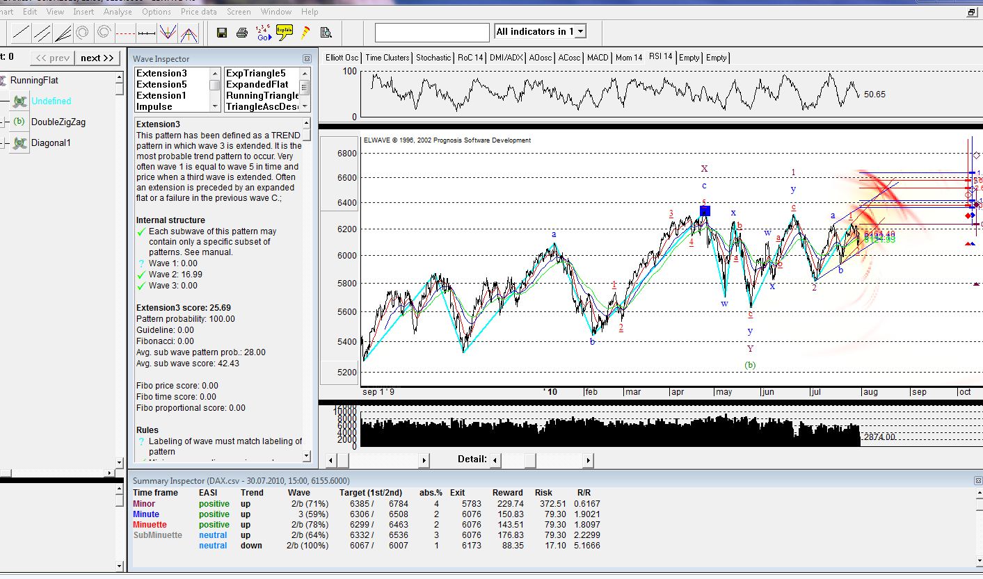Select the downward V pitchfork tool
Viewport: 983px width, 579px height.
167,32
